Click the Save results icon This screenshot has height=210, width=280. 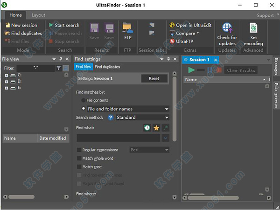pyautogui.click(x=94, y=28)
